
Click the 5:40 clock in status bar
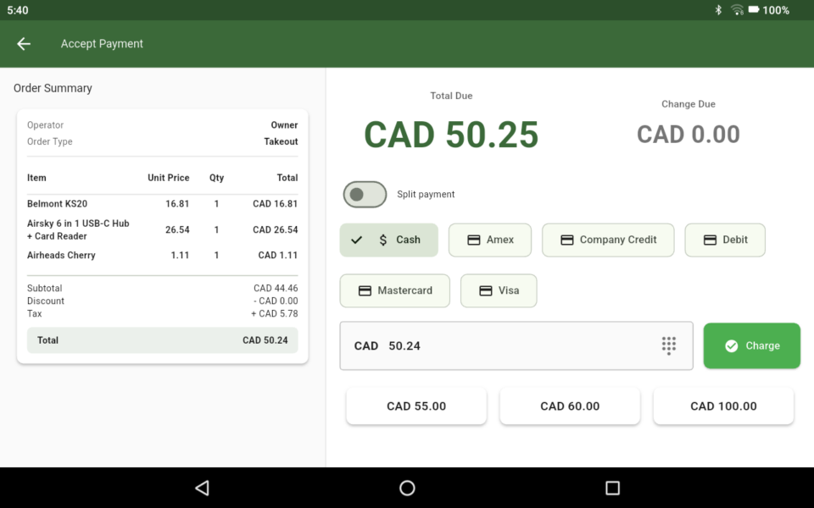point(18,10)
